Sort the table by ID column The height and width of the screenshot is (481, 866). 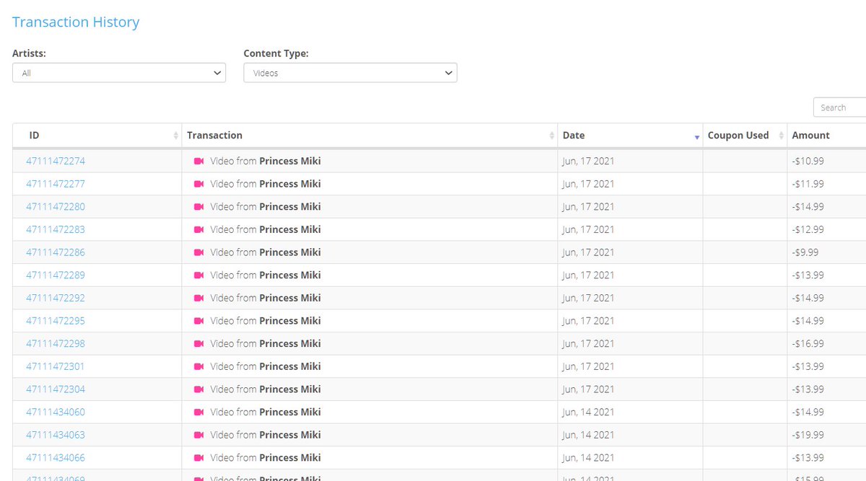[97, 136]
